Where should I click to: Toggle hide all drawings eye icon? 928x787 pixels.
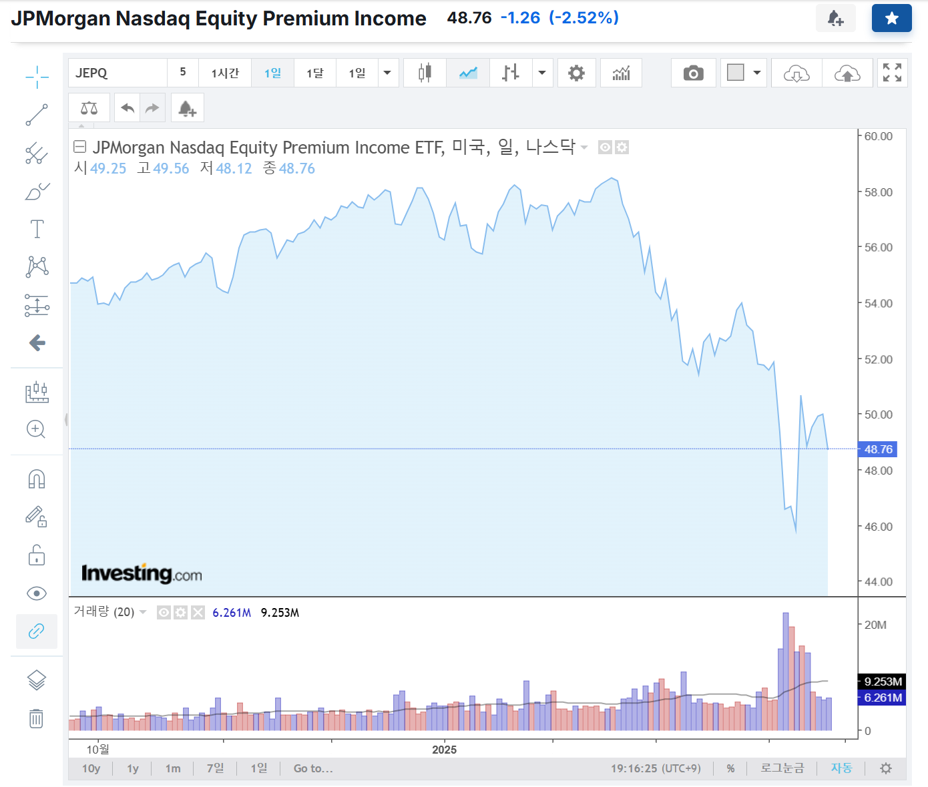click(x=37, y=593)
